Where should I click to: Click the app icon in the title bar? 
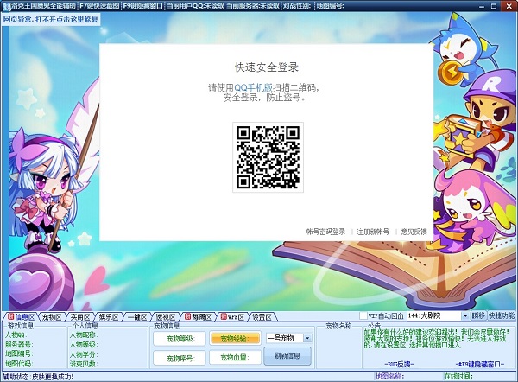pyautogui.click(x=6, y=6)
